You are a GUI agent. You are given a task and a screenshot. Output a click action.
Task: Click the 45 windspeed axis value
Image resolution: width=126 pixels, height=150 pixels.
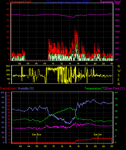[x=8, y=9]
